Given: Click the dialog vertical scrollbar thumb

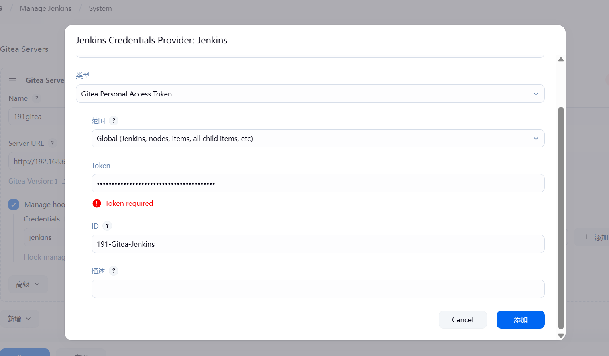Looking at the screenshot, I should pos(561,218).
